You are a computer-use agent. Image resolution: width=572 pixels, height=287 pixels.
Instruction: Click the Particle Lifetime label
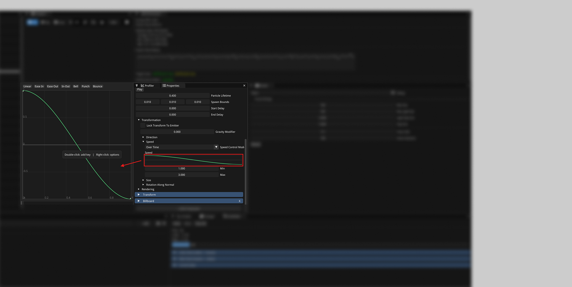[x=221, y=95]
